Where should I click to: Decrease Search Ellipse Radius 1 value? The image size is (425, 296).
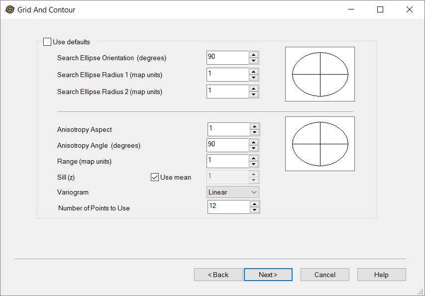tap(253, 78)
